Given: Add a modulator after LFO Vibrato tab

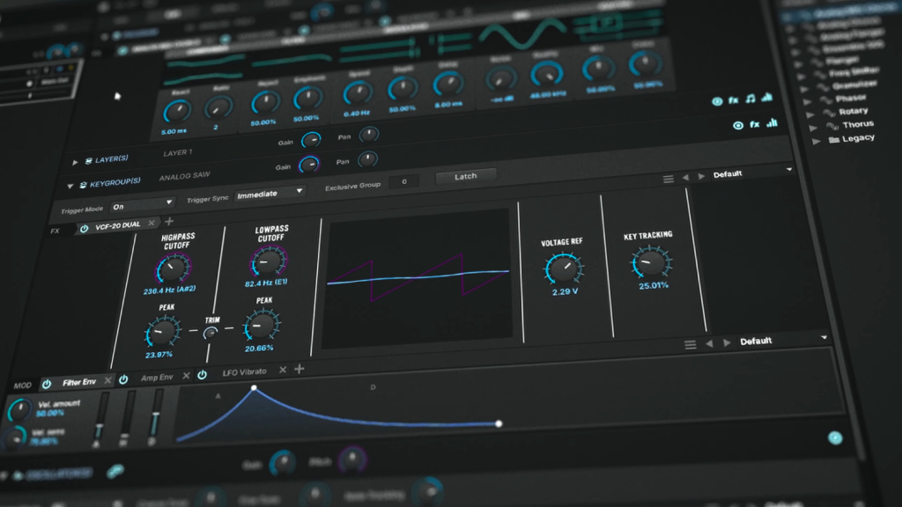Looking at the screenshot, I should 299,369.
